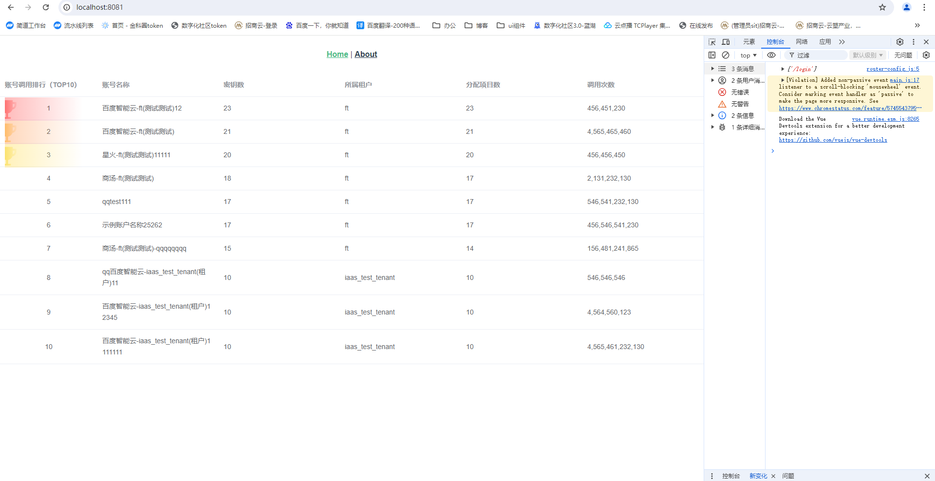
Task: Open the 简道工作台 bookmark
Action: click(26, 25)
